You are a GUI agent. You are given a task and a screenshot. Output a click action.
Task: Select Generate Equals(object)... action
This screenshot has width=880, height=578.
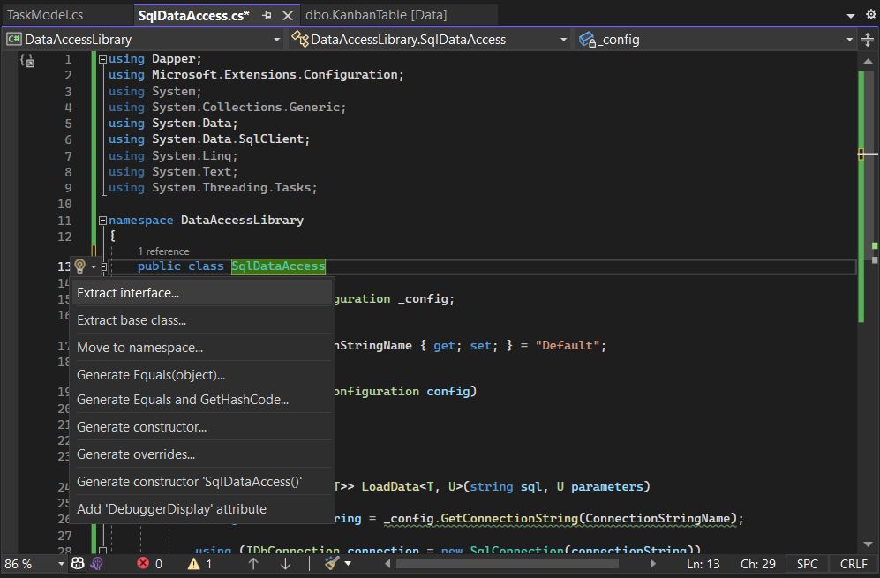203,375
